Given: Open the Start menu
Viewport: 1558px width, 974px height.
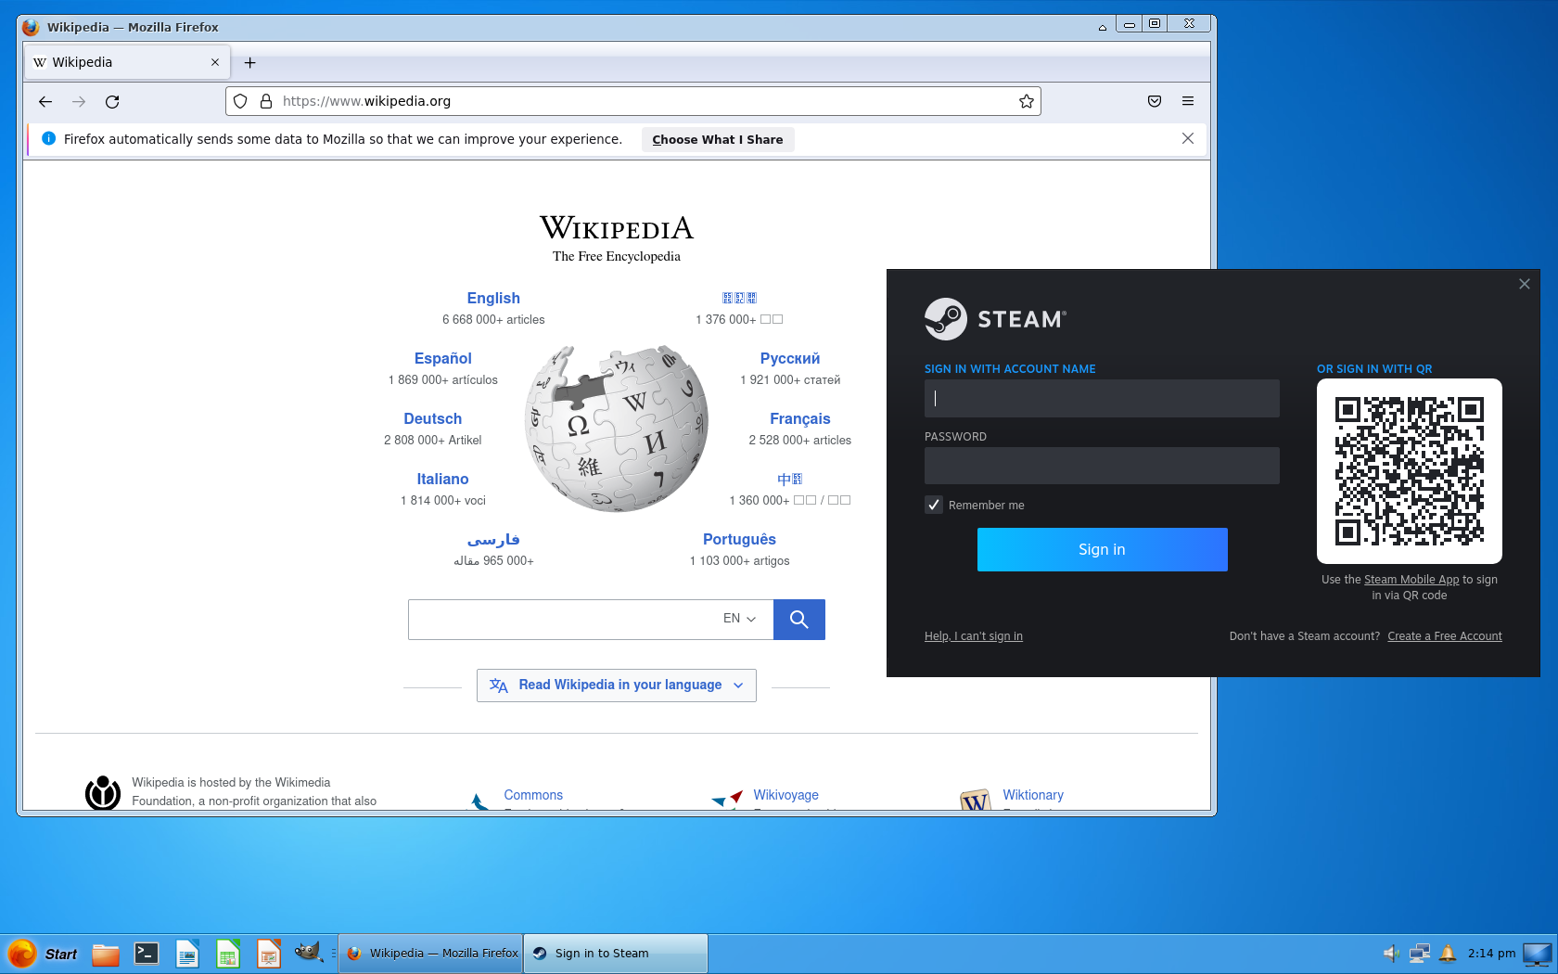Looking at the screenshot, I should tap(43, 954).
